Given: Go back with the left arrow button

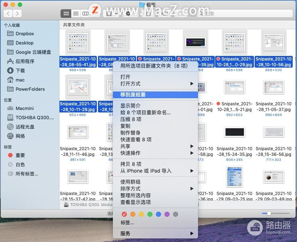Looking at the screenshot, I should pyautogui.click(x=8, y=14).
